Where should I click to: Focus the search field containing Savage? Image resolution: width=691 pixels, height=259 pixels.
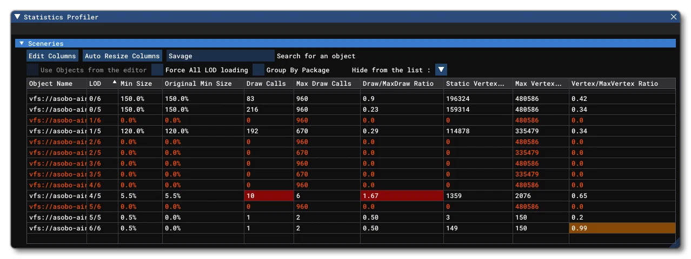[x=221, y=56]
